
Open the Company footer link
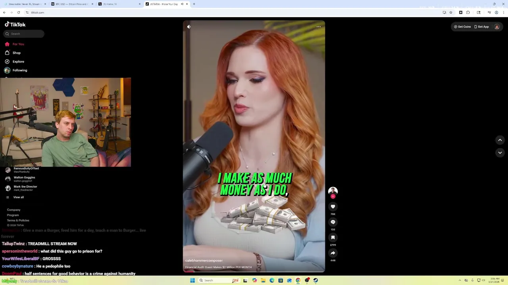[x=13, y=210]
